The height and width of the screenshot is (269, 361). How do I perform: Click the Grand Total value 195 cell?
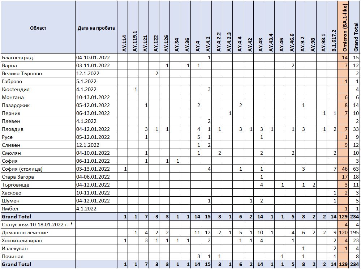coord(354,232)
